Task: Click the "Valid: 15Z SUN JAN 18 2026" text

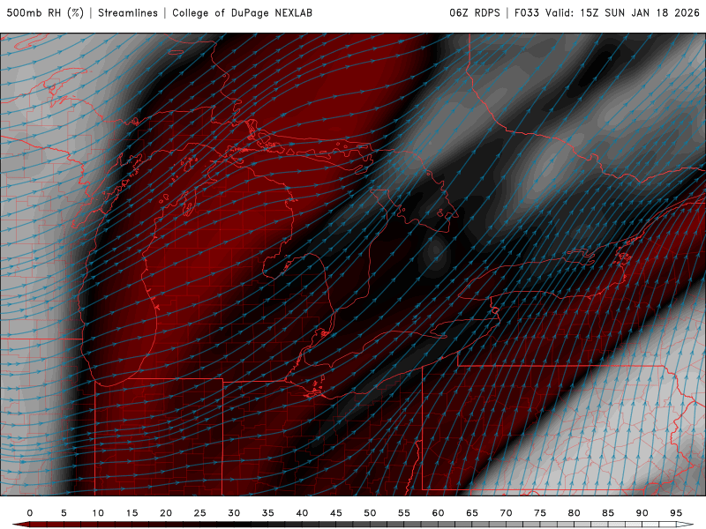Action: pos(623,12)
